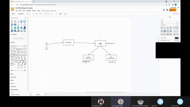190x107 pixels.
Task: Select the group of people icon
Action: (15, 31)
